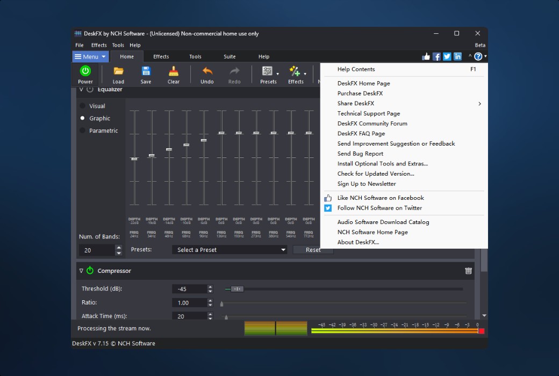Open the blue Menu dropdown

pyautogui.click(x=90, y=56)
